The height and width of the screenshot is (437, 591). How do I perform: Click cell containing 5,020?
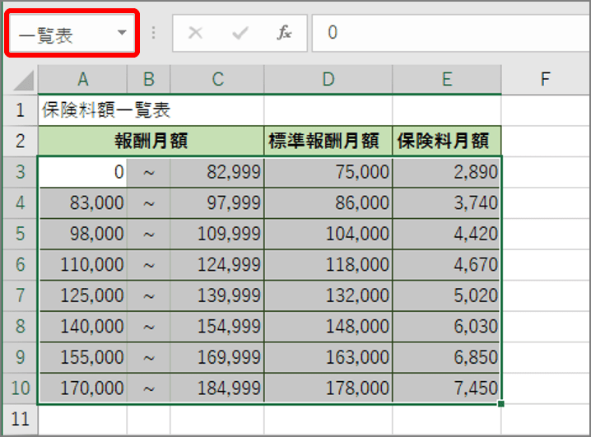447,295
